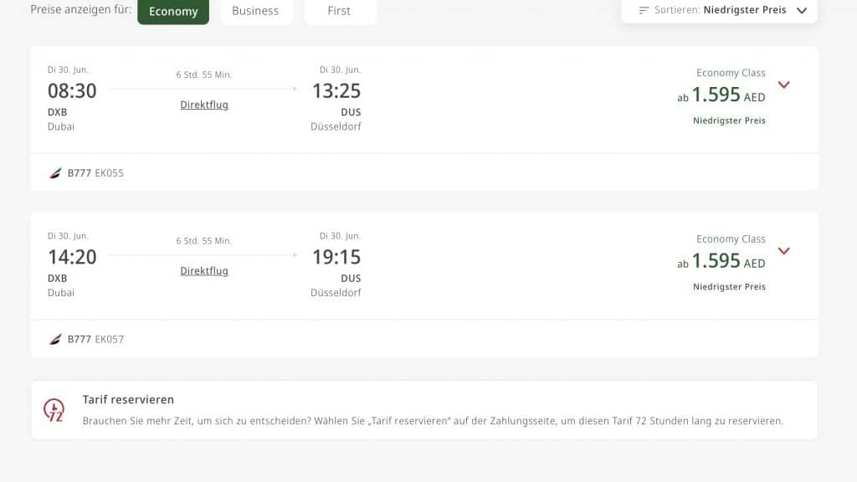The width and height of the screenshot is (857, 482).
Task: Click the Tarif reservieren heading
Action: tap(128, 400)
